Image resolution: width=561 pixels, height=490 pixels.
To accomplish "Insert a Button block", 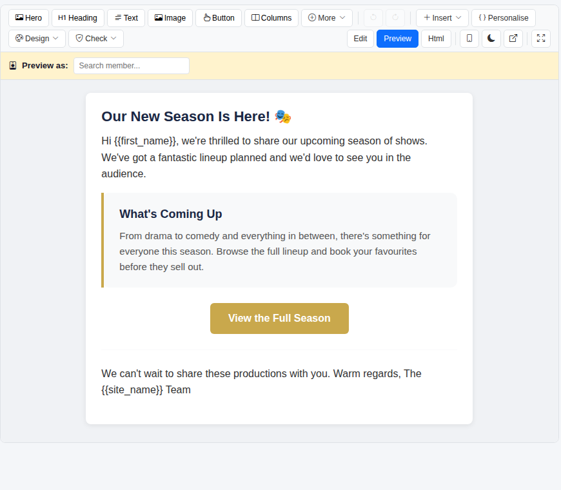I will coord(219,18).
